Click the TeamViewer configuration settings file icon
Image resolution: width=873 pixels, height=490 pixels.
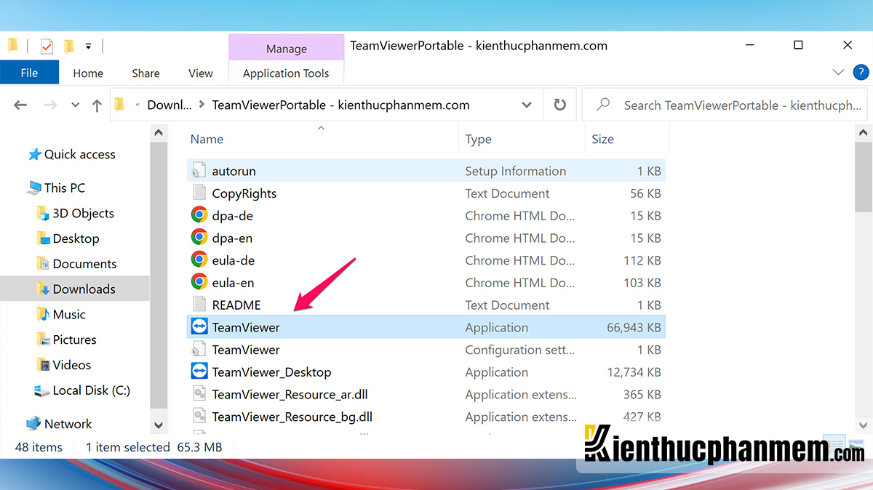click(x=199, y=350)
